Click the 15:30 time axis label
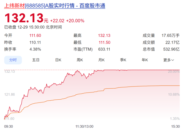Image resolution: width=189 pixels, height=131 pixels. pos(175,126)
